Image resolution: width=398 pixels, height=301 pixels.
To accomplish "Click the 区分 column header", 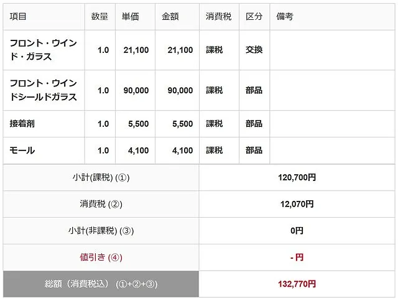I will [x=254, y=16].
